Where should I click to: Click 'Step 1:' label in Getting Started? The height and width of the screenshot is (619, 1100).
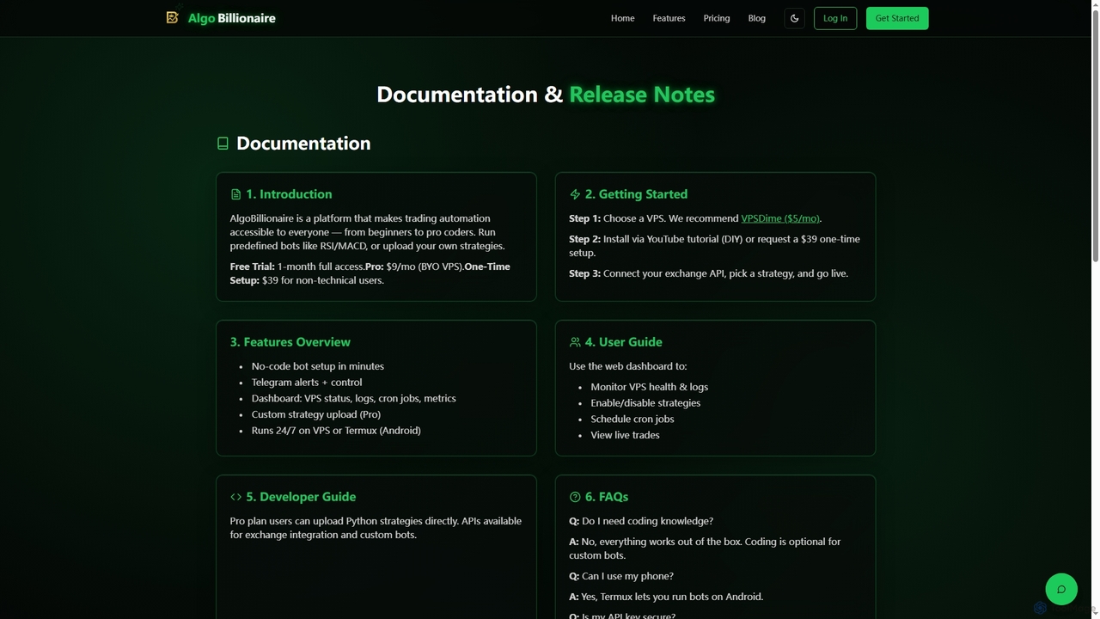[584, 218]
